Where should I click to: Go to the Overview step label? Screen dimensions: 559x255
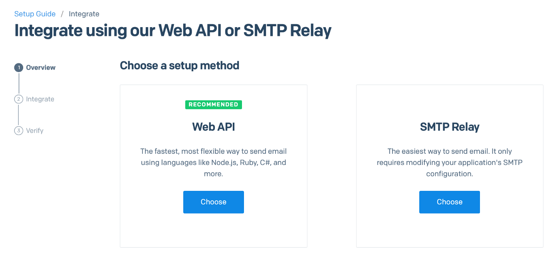(x=41, y=68)
